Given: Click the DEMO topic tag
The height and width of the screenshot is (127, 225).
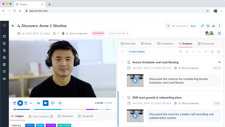Looking at the screenshot, I should [x=40, y=125].
